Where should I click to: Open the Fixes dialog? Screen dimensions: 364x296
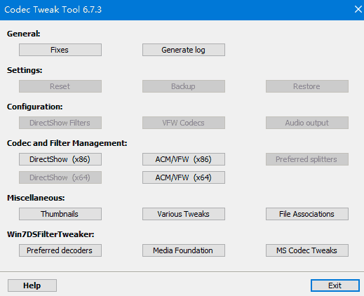point(60,50)
